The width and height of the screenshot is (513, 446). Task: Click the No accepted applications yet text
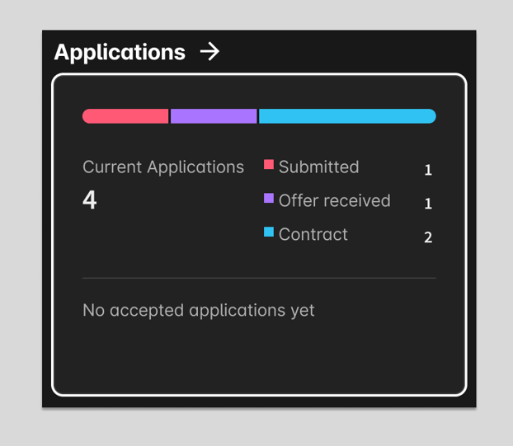coord(199,311)
